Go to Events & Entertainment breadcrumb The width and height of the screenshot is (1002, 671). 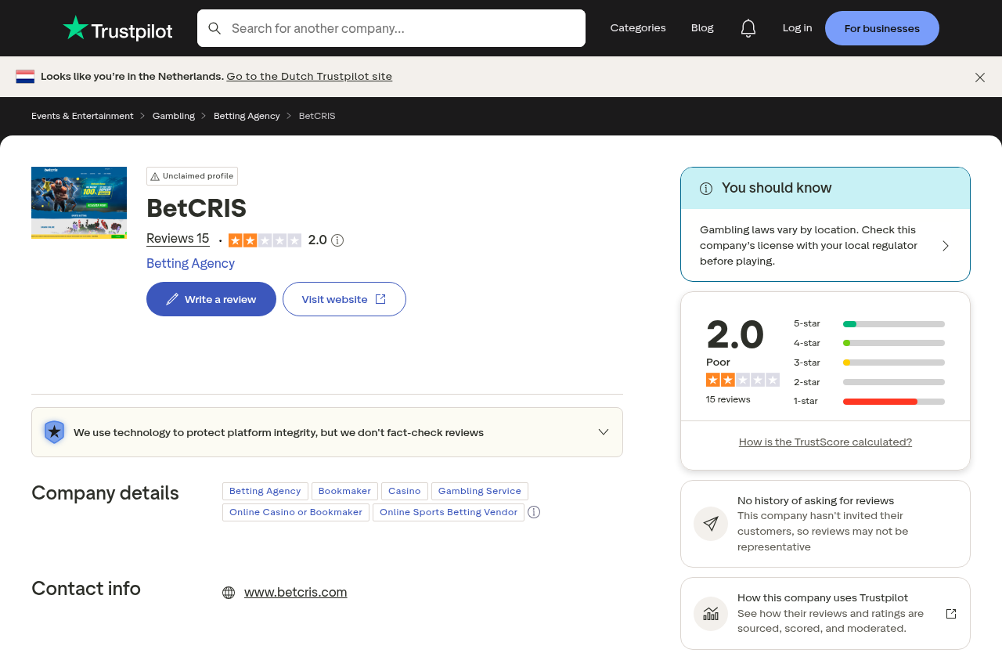tap(82, 116)
